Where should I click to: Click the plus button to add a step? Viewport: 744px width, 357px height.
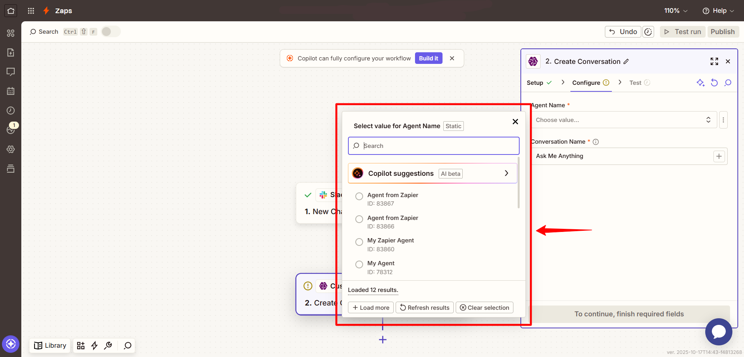coord(382,340)
